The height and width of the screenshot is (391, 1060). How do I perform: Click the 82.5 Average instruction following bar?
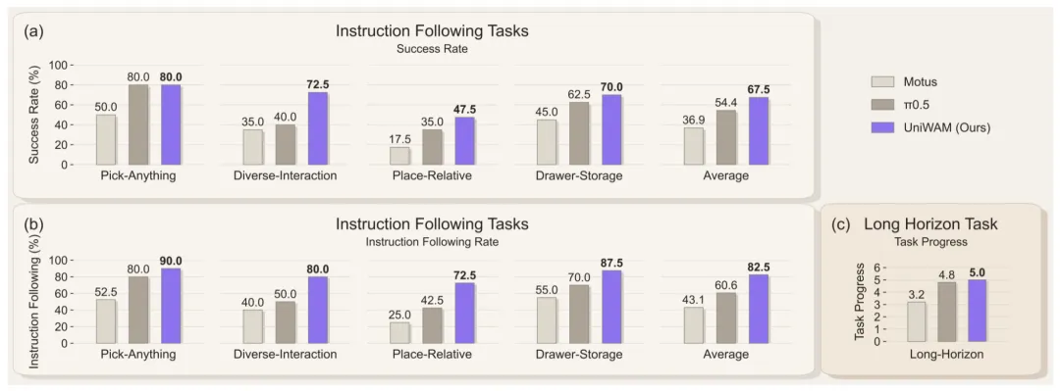coord(757,309)
